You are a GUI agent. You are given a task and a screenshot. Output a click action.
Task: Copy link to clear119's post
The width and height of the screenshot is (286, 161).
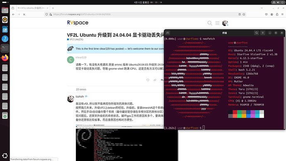coord(155,80)
